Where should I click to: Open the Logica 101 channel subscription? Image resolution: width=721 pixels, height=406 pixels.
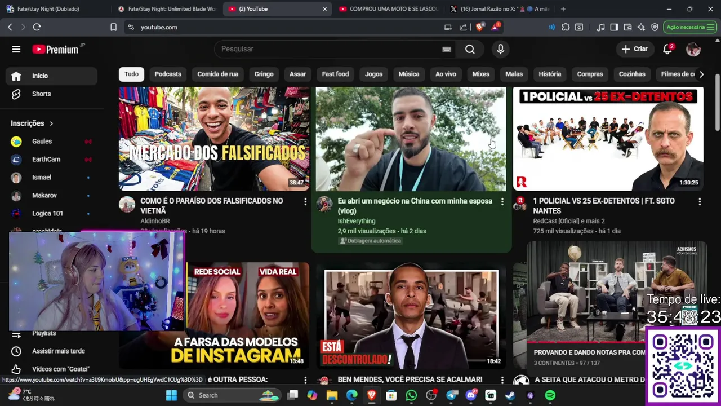51,214
